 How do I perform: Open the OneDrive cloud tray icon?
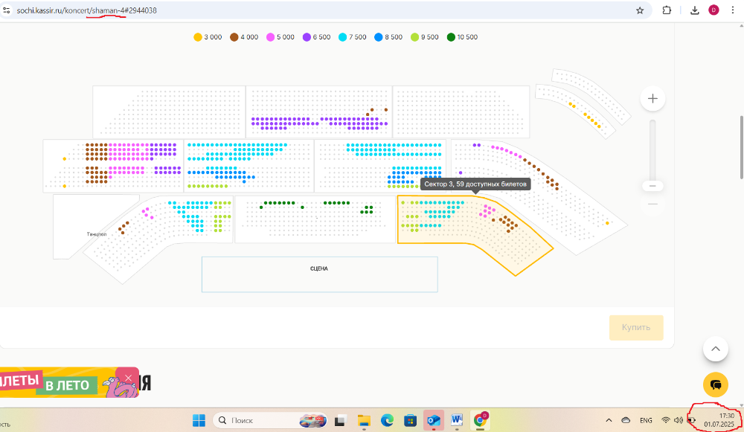[x=626, y=420]
